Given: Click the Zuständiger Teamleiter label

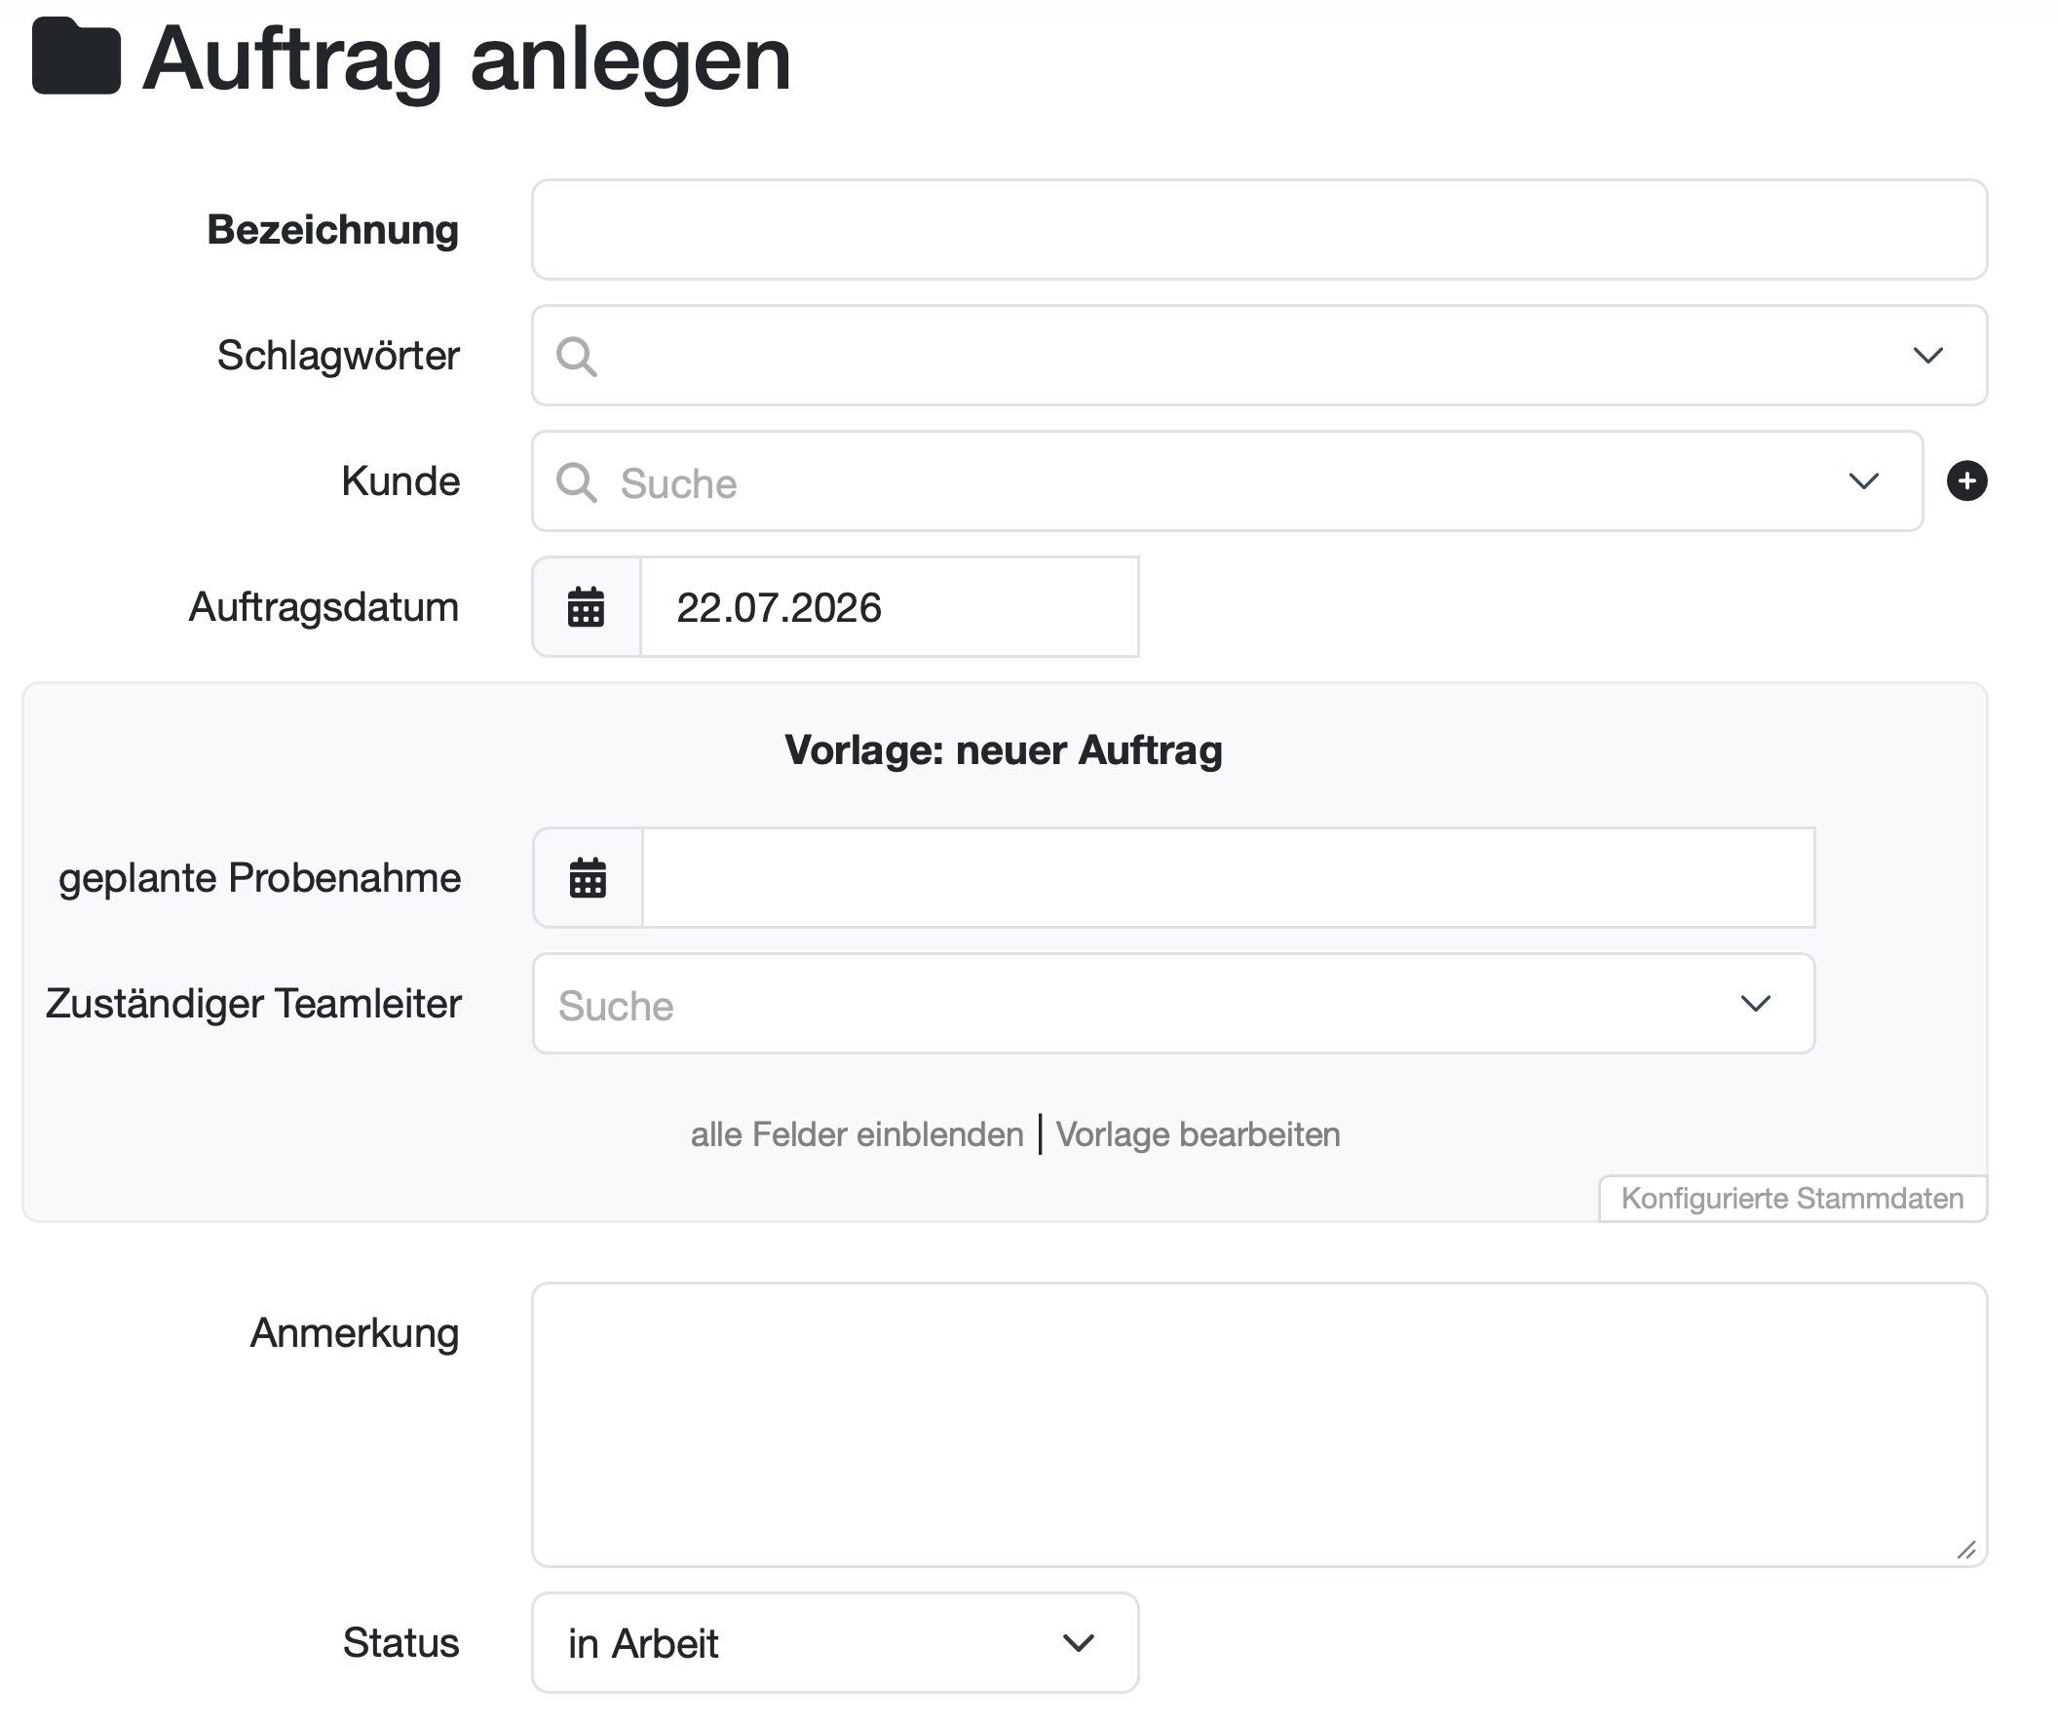Looking at the screenshot, I should (252, 1004).
